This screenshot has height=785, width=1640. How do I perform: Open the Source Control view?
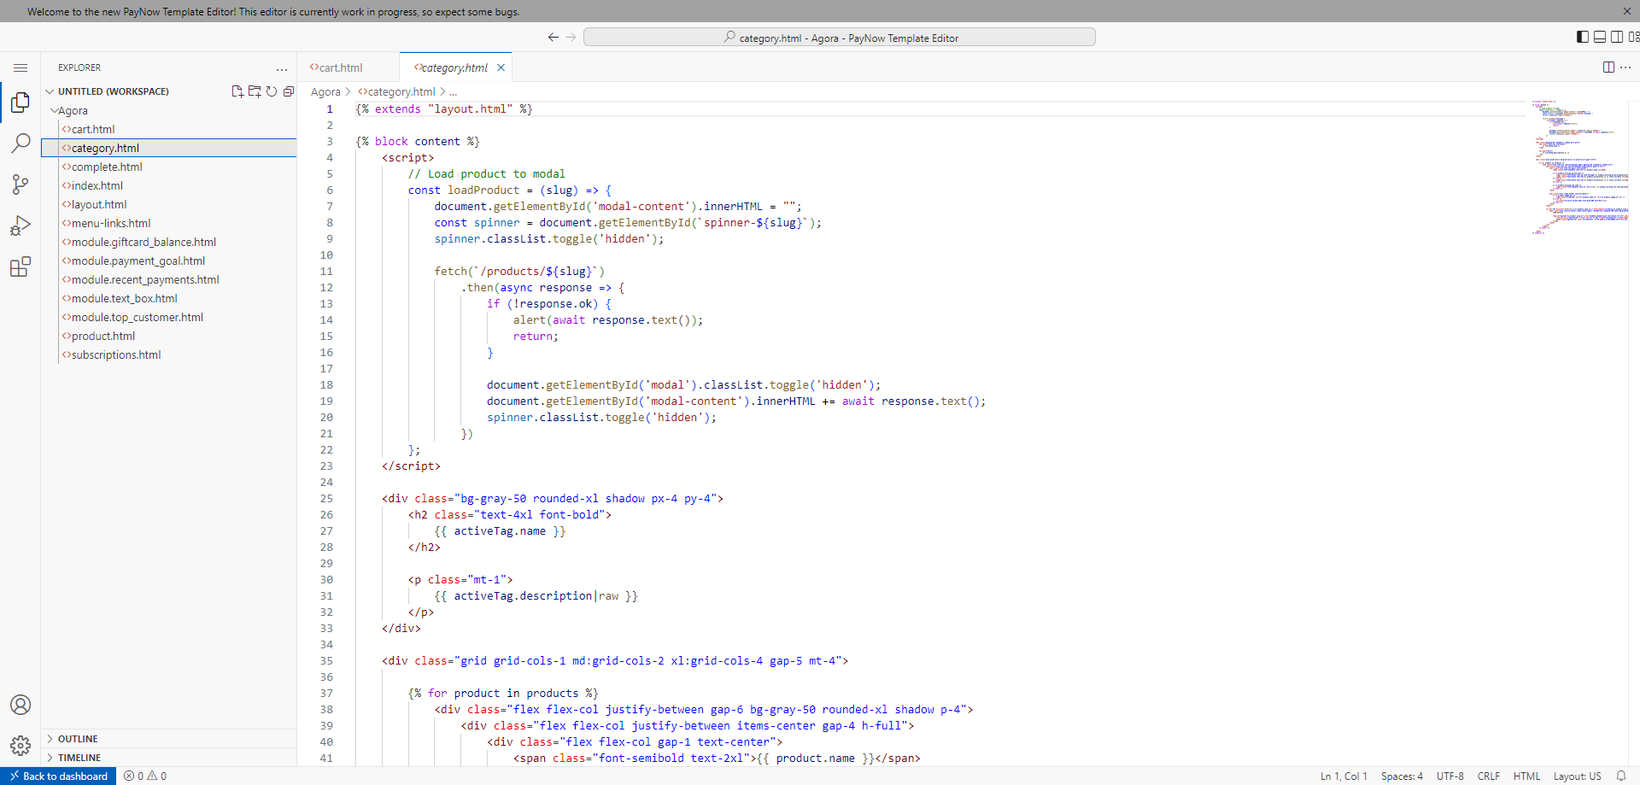click(x=20, y=185)
